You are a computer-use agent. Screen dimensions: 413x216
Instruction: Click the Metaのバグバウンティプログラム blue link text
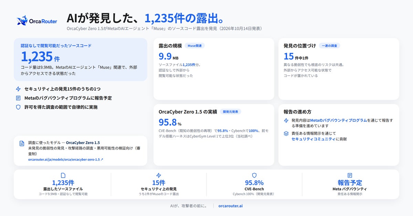pyautogui.click(x=338, y=121)
